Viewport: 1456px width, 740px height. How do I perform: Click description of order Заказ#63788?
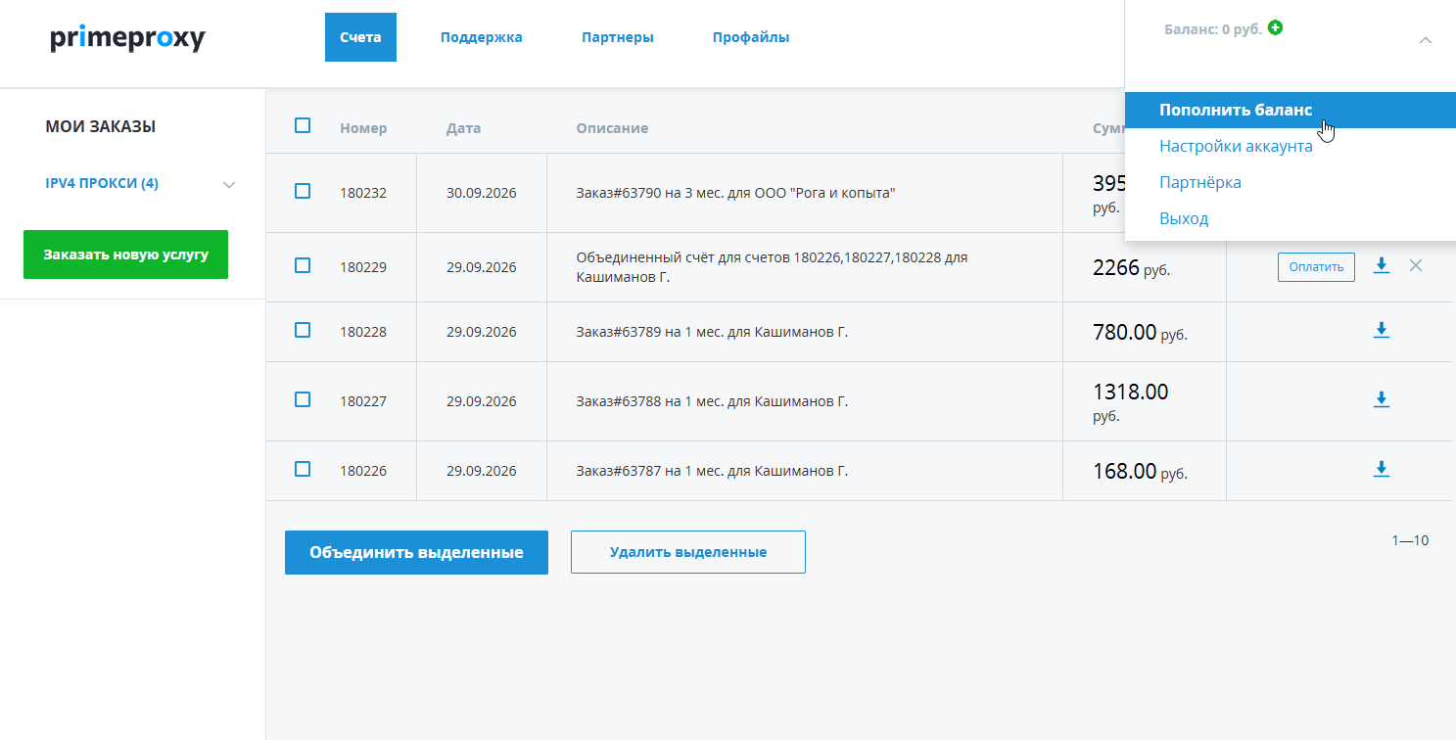coord(712,401)
